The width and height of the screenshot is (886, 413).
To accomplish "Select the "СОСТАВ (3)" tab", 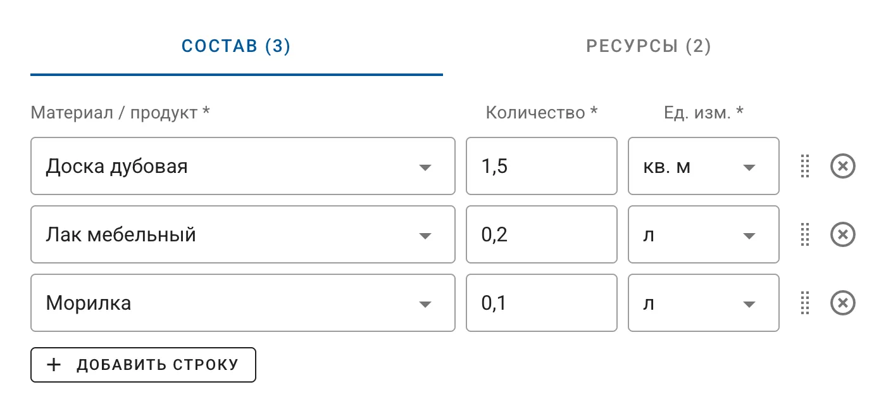I will [236, 46].
